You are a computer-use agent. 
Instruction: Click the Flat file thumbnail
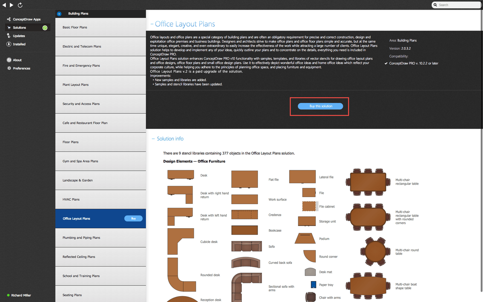point(245,179)
